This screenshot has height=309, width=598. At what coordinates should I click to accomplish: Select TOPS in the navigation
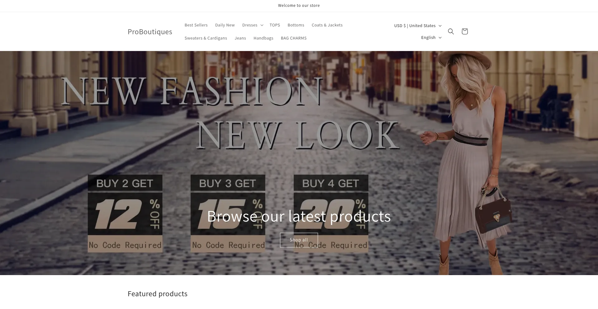pyautogui.click(x=275, y=25)
